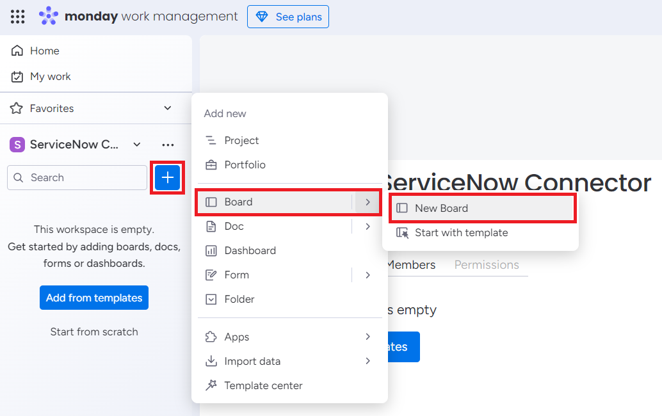This screenshot has width=662, height=416.
Task: Click the ServiceNow C... workspace name
Action: [x=74, y=144]
